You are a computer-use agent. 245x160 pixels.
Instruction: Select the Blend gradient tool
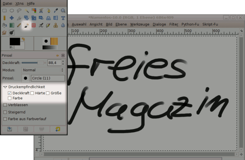[12, 25]
